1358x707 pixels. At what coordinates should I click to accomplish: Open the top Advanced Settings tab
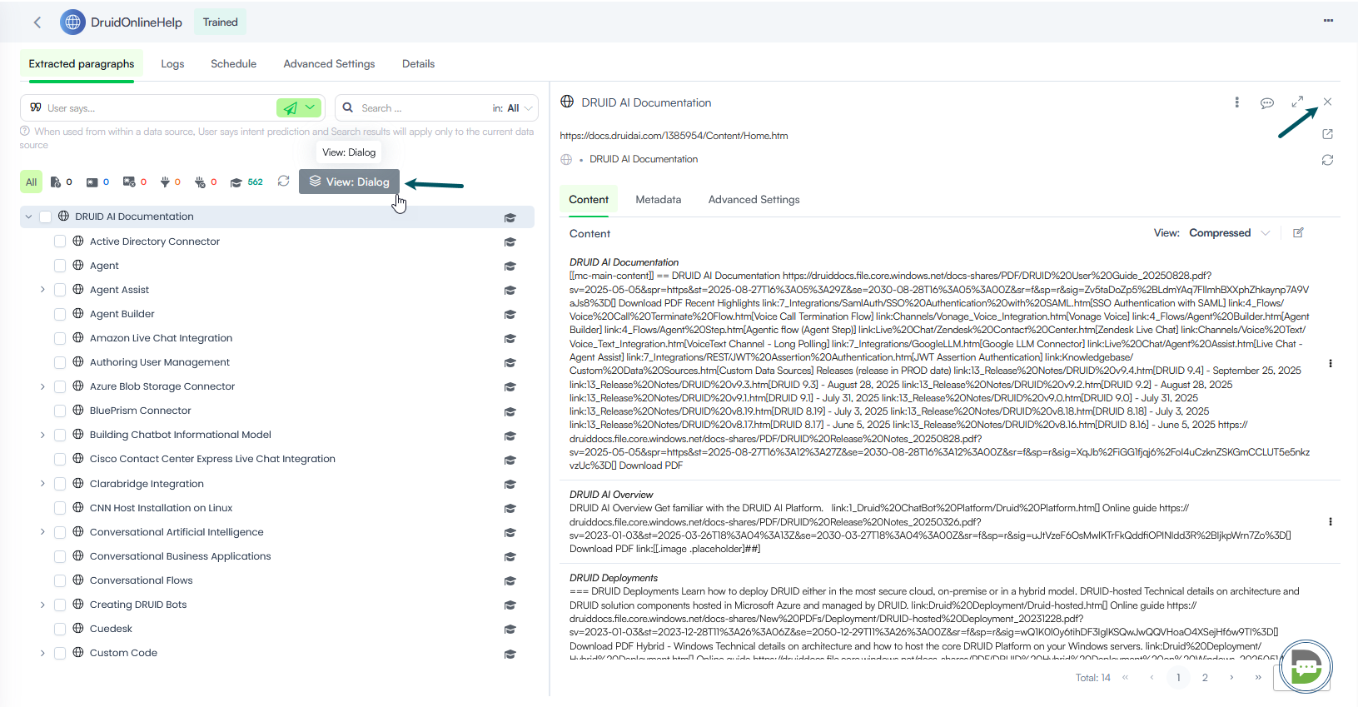(x=329, y=64)
